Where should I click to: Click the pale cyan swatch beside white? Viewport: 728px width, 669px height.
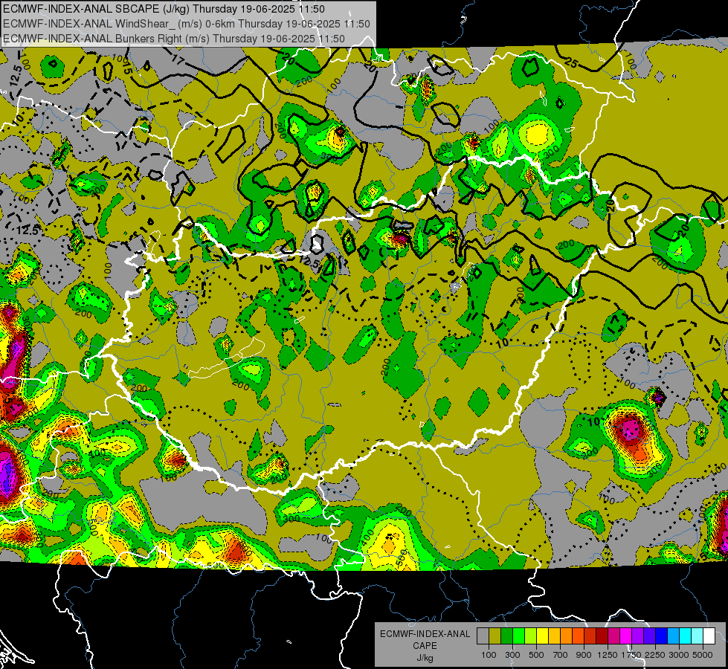click(698, 636)
